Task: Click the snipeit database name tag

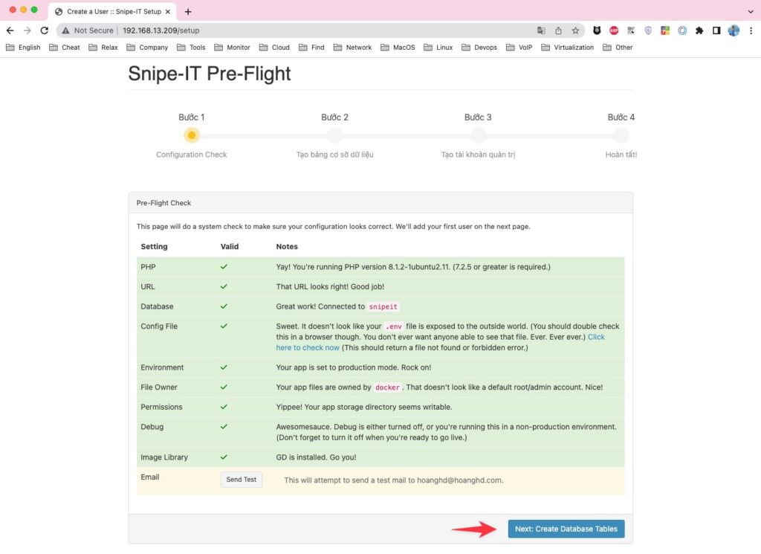Action: [x=383, y=307]
